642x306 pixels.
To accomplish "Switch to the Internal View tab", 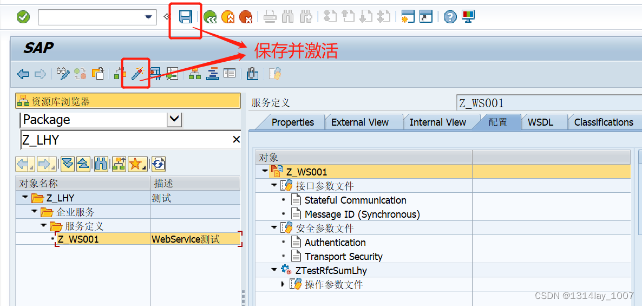I will pyautogui.click(x=438, y=122).
